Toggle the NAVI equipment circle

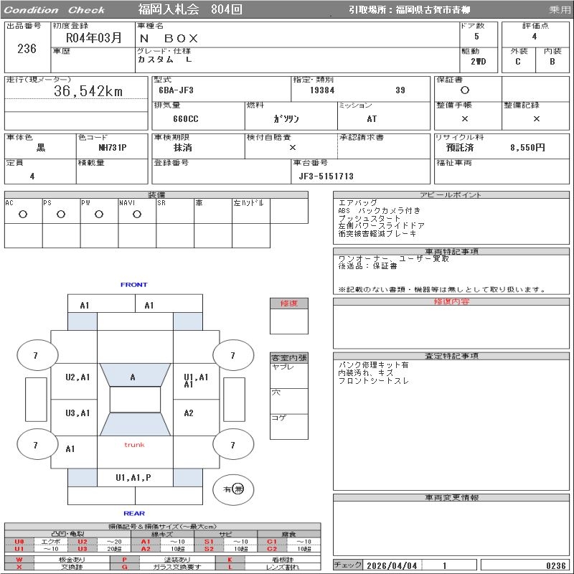pos(137,214)
